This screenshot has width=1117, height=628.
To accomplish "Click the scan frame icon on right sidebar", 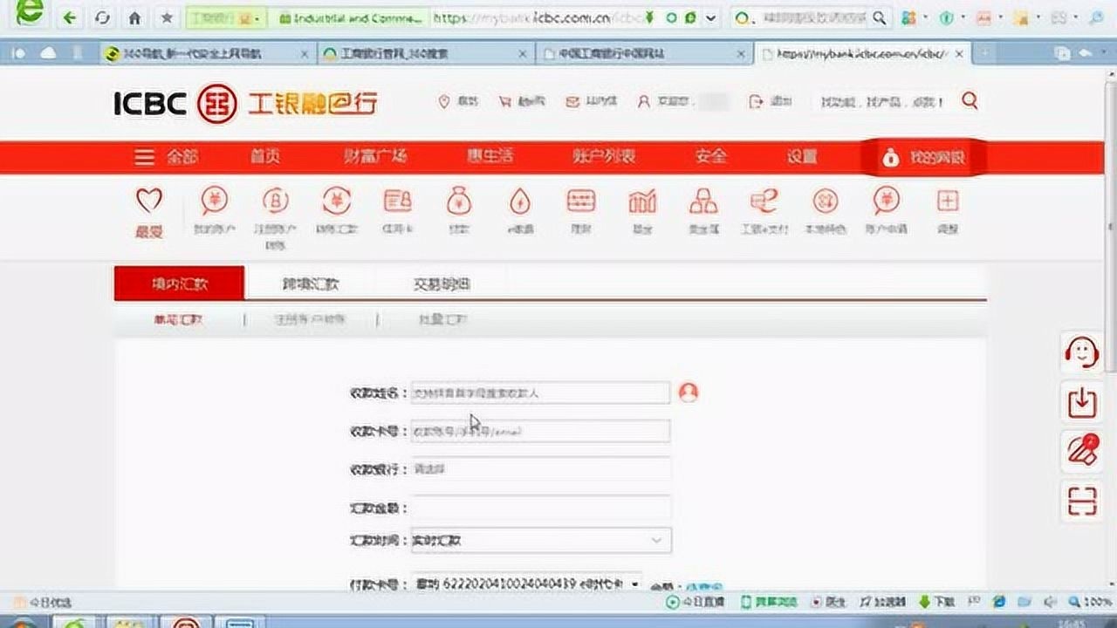I will click(1082, 502).
